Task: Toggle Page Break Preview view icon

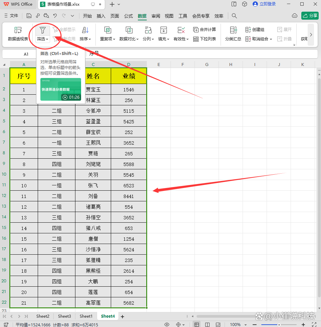Action: (218, 324)
